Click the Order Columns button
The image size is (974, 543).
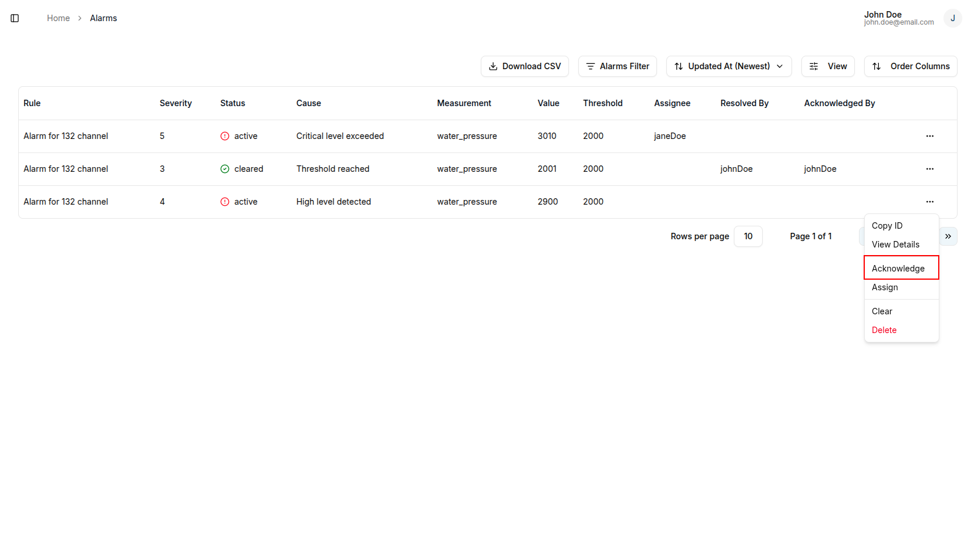point(910,66)
